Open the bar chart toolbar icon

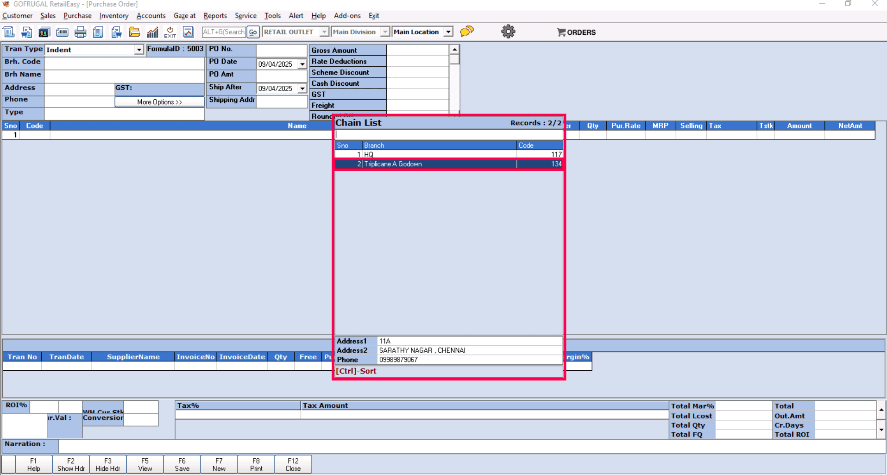coord(152,32)
